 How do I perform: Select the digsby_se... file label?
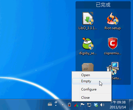pyautogui.click(x=88, y=53)
